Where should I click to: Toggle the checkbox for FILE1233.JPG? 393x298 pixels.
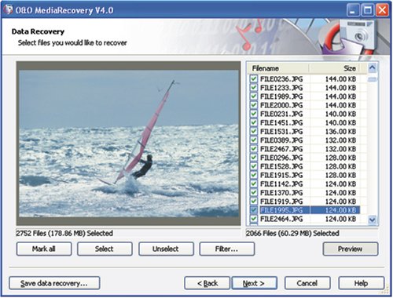coord(253,88)
